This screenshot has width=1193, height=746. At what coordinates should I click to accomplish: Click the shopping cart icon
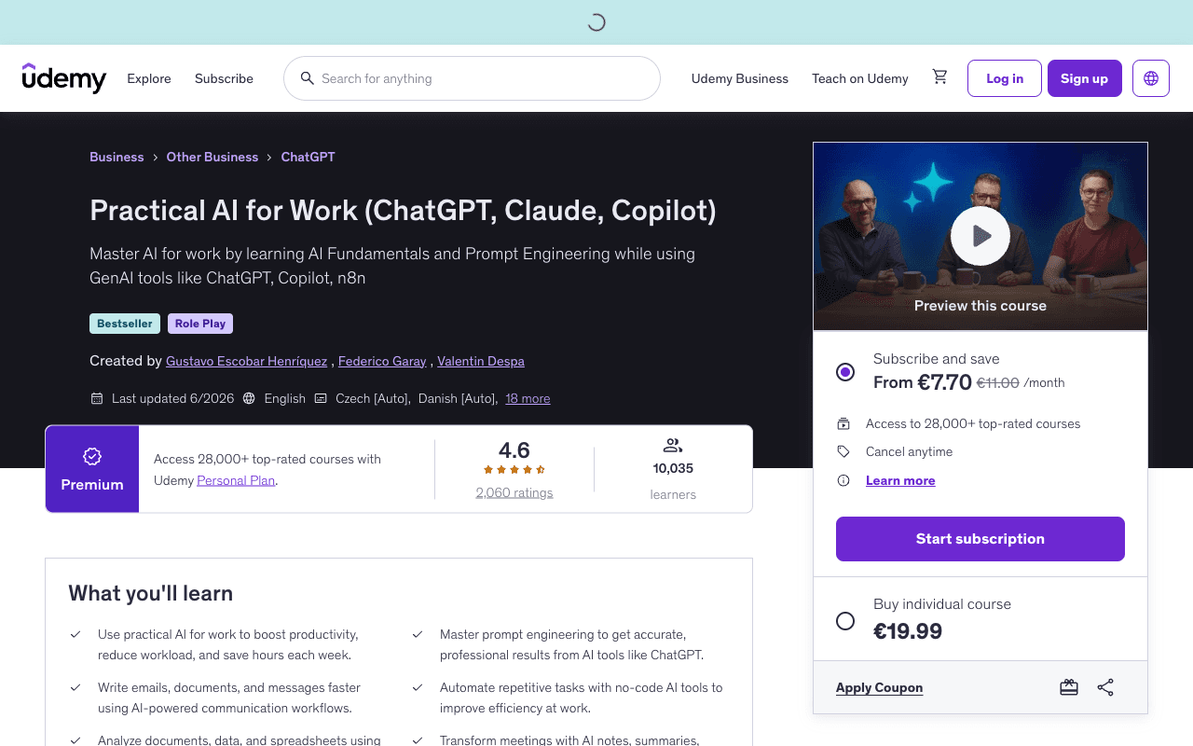click(x=939, y=77)
